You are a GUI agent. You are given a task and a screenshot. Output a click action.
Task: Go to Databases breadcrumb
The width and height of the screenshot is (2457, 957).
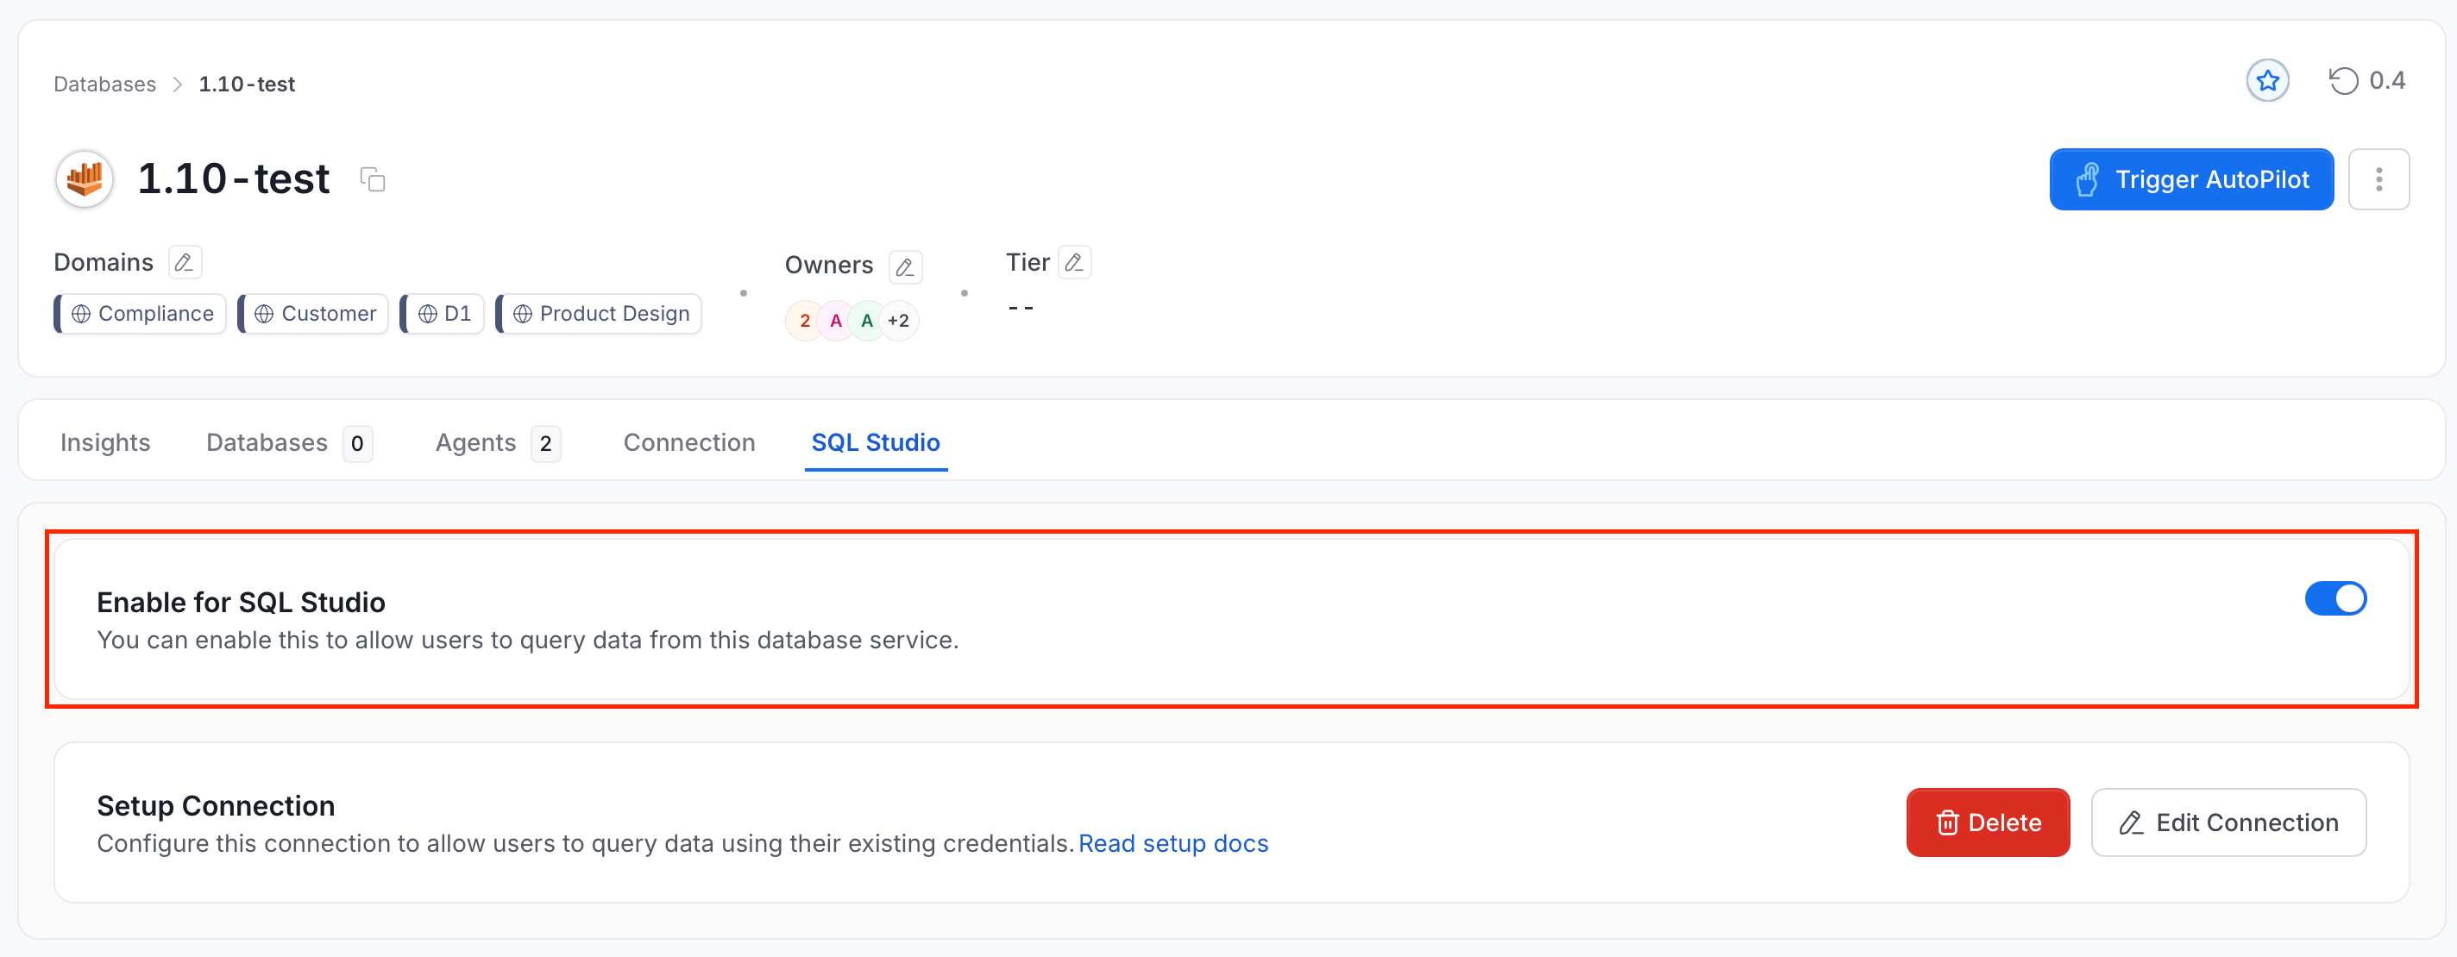[x=105, y=84]
